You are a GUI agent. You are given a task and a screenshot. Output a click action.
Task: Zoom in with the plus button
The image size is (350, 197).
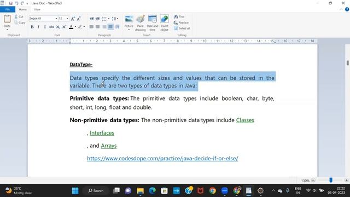(346, 180)
